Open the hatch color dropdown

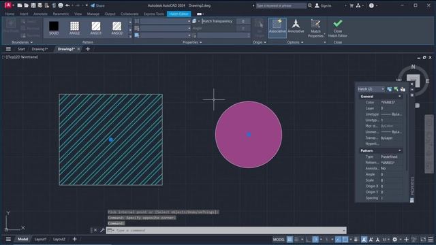[165, 29]
